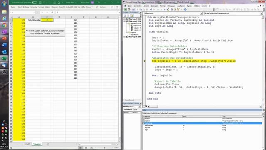Open the Properties Window via its toolbar icon
This screenshot has width=266, height=150.
click(175, 10)
